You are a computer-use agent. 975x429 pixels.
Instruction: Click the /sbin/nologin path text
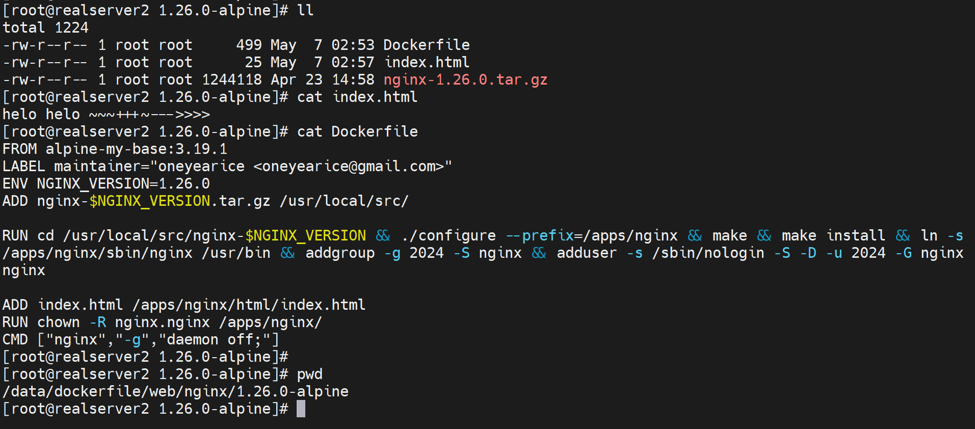click(708, 253)
